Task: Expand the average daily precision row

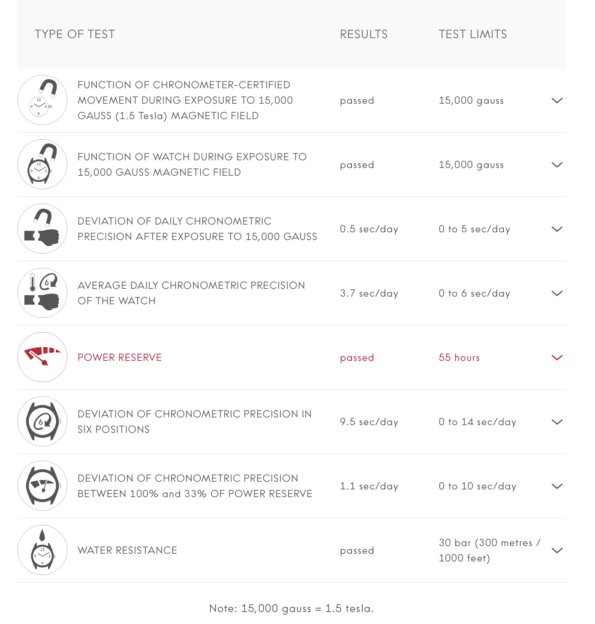Action: 557,294
